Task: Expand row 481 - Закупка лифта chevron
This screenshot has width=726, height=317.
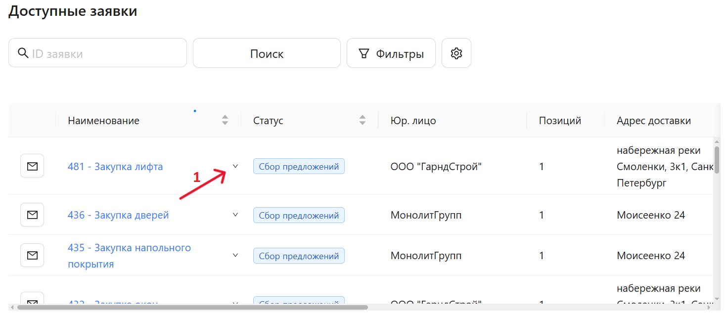Action: (x=235, y=166)
